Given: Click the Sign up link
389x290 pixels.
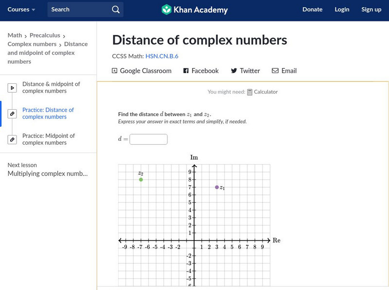Looking at the screenshot, I should pos(371,9).
